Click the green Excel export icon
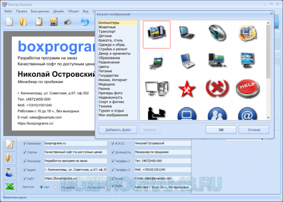This screenshot has height=202, width=283. pos(10,186)
